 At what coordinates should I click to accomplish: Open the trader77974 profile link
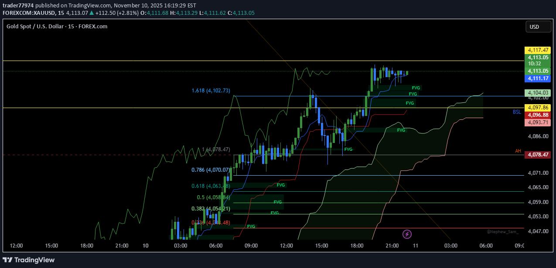[18, 5]
